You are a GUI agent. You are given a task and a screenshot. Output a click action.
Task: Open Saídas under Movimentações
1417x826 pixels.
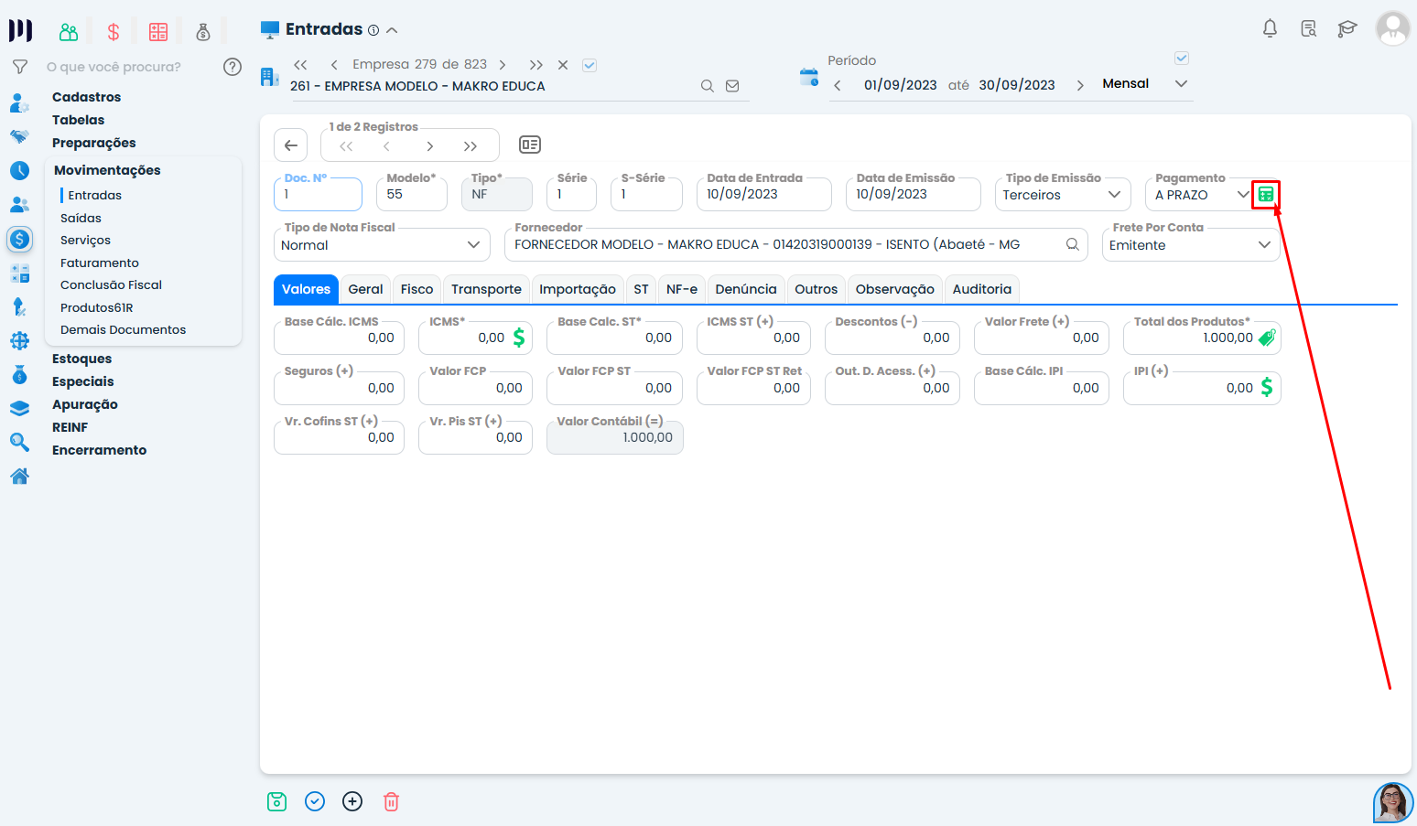click(81, 218)
